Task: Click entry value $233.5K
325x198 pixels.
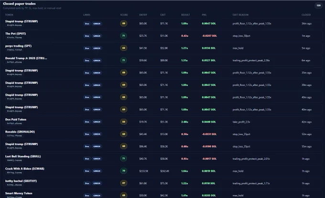Action: pyautogui.click(x=144, y=171)
